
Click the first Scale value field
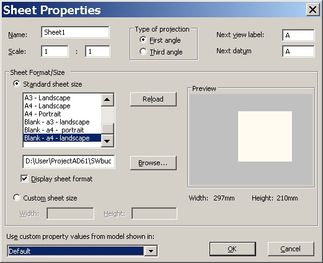55,51
